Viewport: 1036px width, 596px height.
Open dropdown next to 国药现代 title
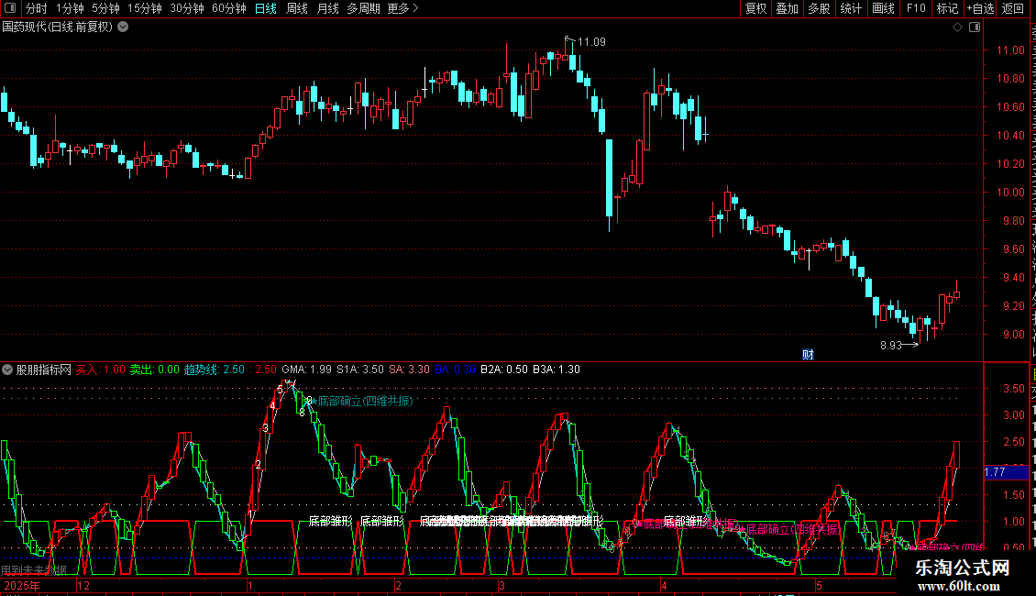pos(123,28)
